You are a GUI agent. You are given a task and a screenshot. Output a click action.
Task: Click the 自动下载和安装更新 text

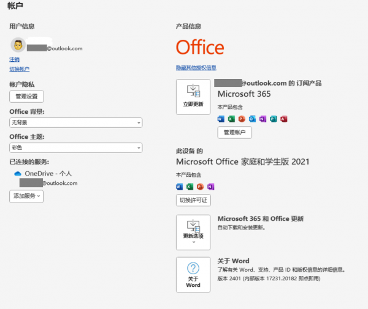pyautogui.click(x=241, y=228)
